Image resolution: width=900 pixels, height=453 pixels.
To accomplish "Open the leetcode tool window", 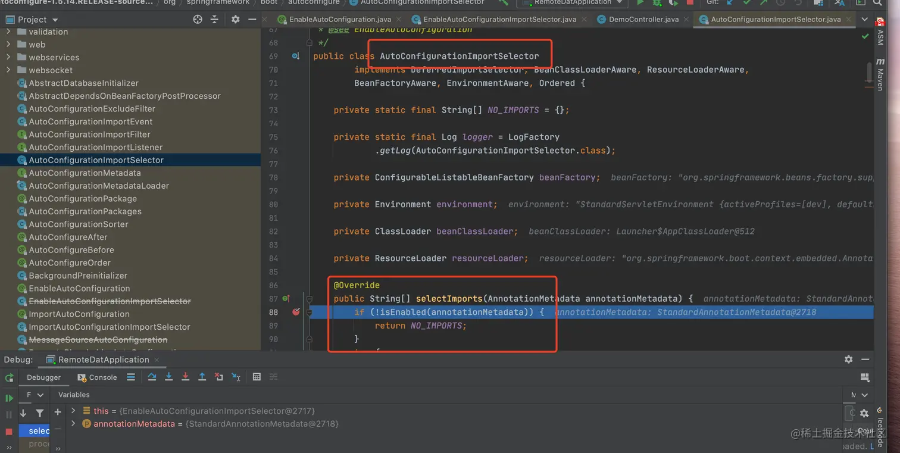I will [x=880, y=426].
